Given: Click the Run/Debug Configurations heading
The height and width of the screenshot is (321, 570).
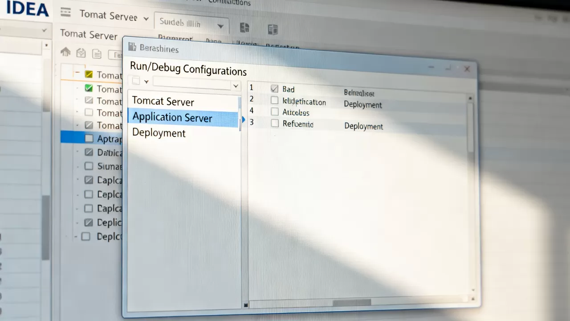Looking at the screenshot, I should tap(188, 68).
